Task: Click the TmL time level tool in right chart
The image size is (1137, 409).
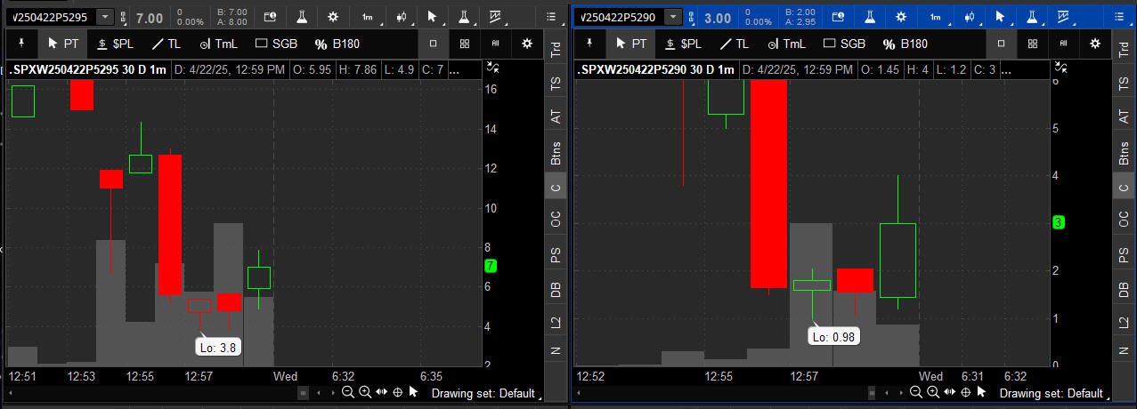Action: tap(786, 44)
